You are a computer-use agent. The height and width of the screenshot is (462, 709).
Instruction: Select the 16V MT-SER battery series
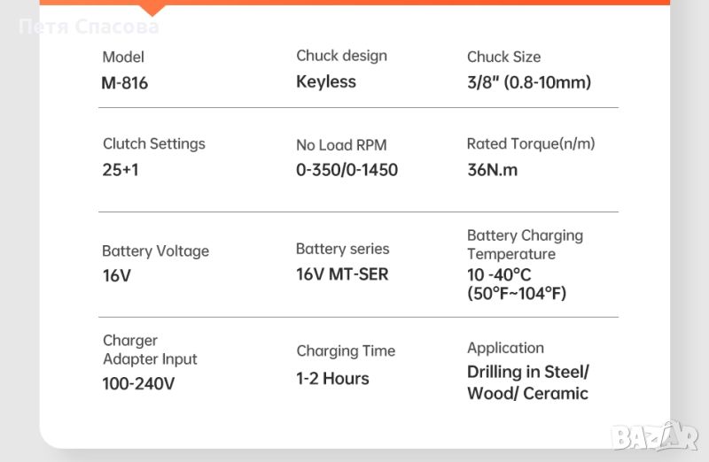tap(341, 274)
